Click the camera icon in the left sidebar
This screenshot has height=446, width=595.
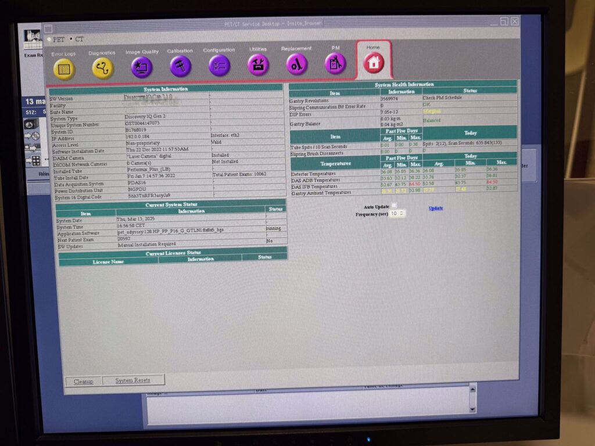click(31, 124)
